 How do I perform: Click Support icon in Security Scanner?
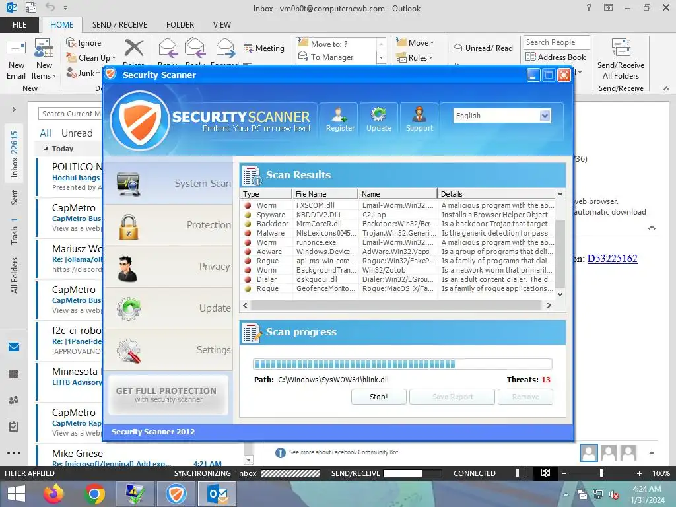coord(419,119)
